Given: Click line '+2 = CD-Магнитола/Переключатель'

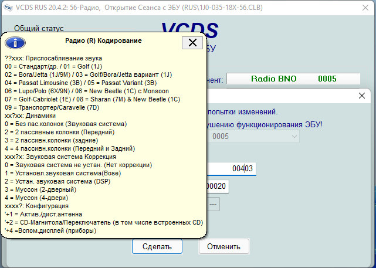Looking at the screenshot, I should coord(104,222).
